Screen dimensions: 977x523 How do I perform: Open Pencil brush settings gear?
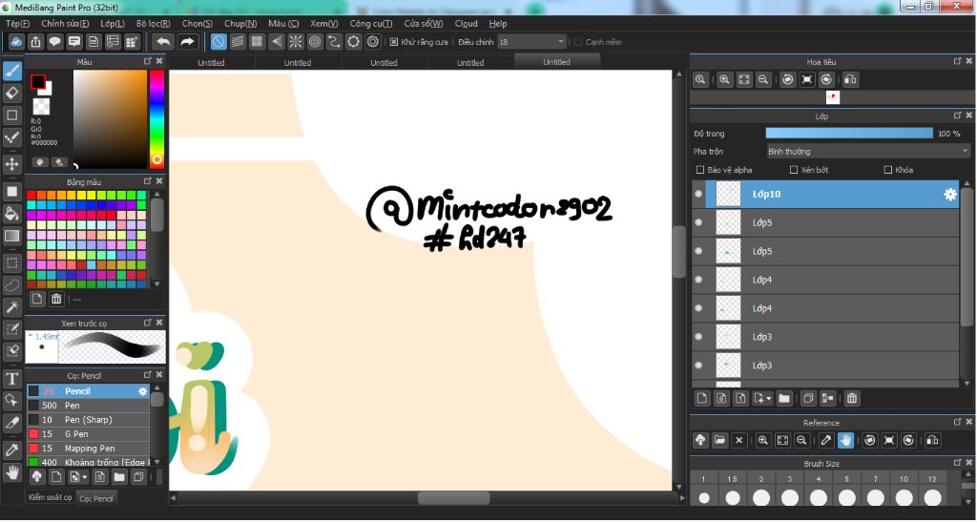pyautogui.click(x=143, y=391)
